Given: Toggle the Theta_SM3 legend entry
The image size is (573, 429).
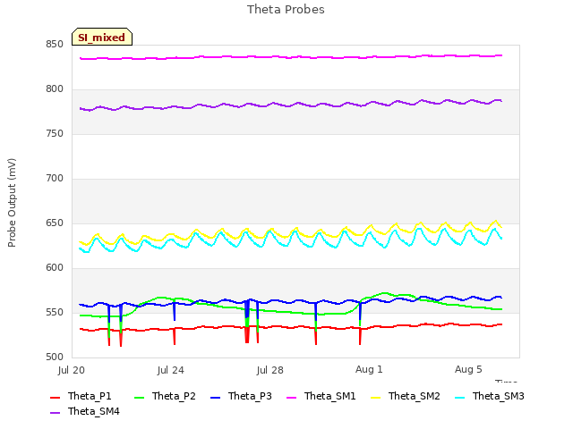Looking at the screenshot, I should tap(490, 396).
